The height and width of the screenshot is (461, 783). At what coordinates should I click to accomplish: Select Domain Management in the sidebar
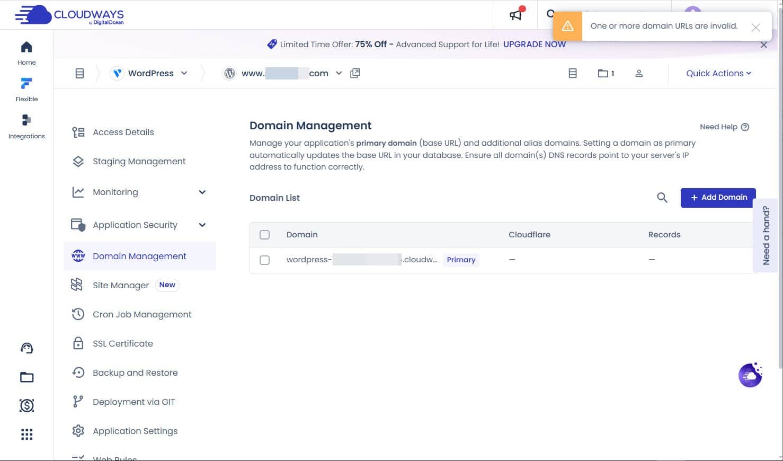click(x=140, y=256)
